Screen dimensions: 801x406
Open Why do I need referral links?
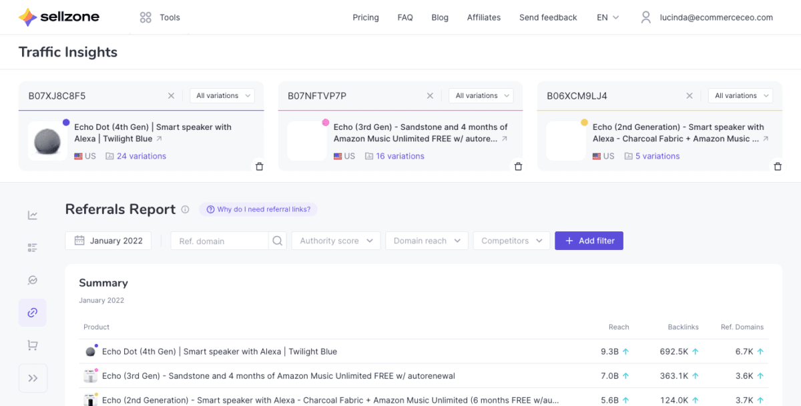pos(258,209)
